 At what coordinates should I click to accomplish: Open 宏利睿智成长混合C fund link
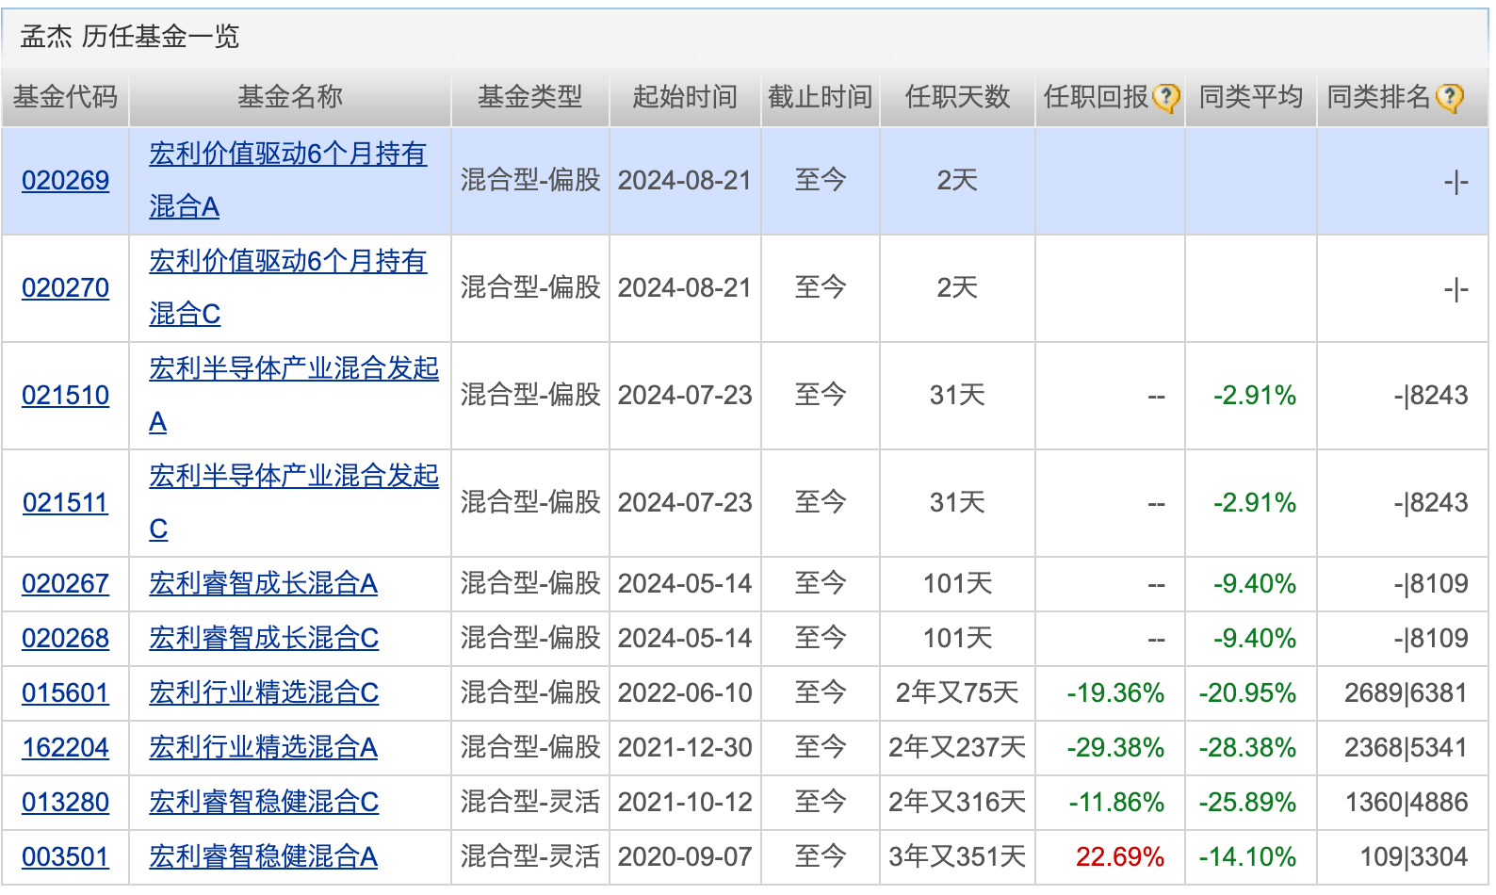coord(263,638)
